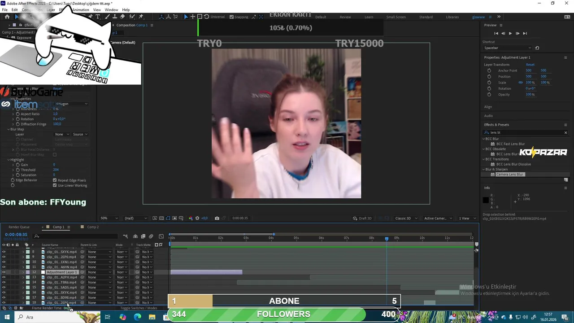574x323 pixels.
Task: Switch to the Comp 2 timeline tab
Action: [x=93, y=227]
